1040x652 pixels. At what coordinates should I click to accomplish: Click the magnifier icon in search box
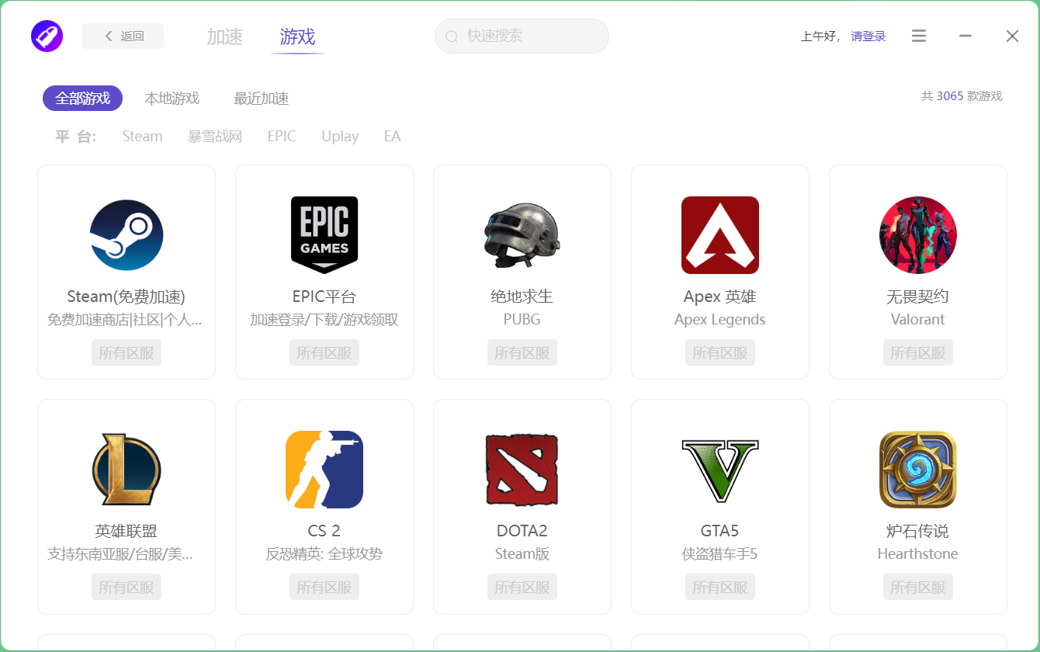(x=452, y=36)
